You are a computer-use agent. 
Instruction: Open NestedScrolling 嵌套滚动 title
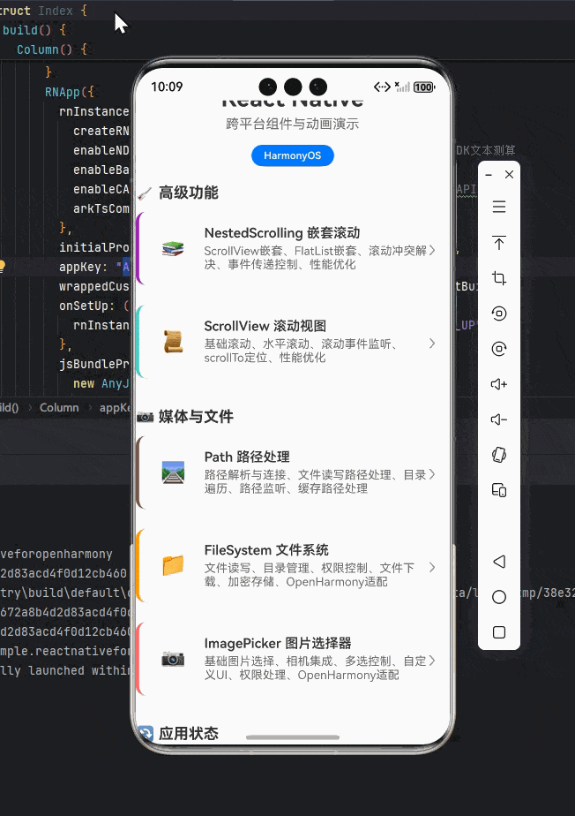[x=282, y=232]
